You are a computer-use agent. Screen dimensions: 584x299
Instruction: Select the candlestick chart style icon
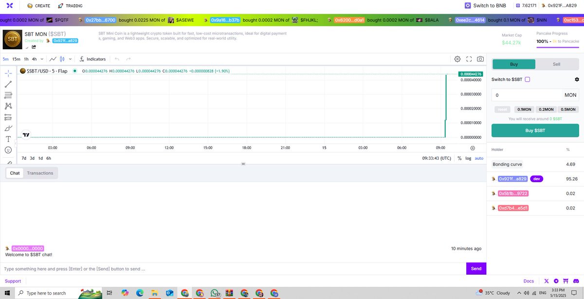(62, 59)
